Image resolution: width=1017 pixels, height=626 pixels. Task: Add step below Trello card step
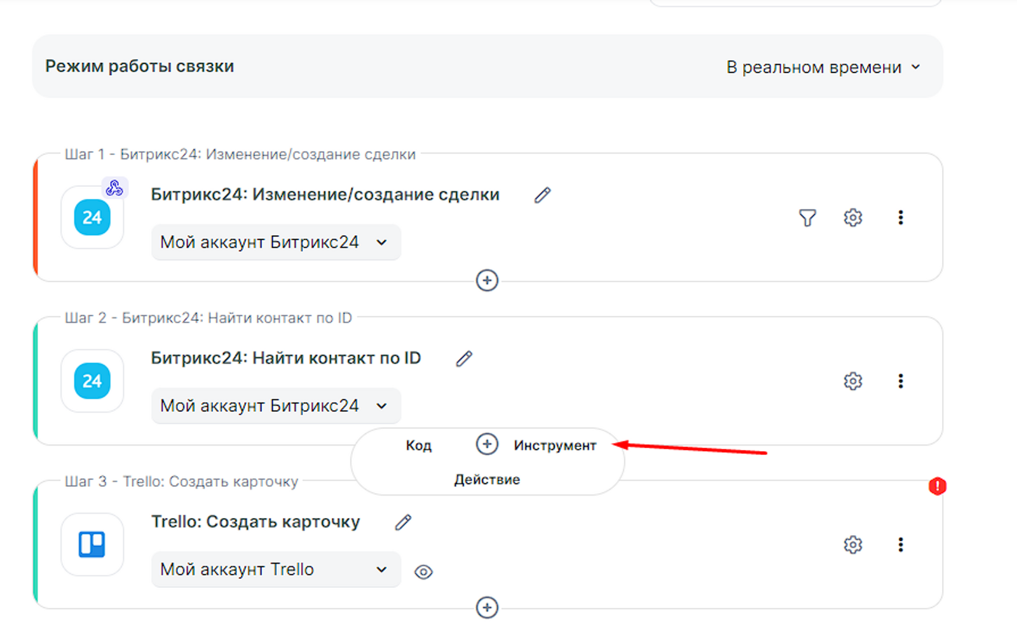tap(487, 608)
